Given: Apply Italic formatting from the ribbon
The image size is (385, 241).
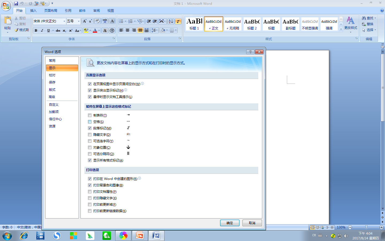Looking at the screenshot, I should pos(42,31).
